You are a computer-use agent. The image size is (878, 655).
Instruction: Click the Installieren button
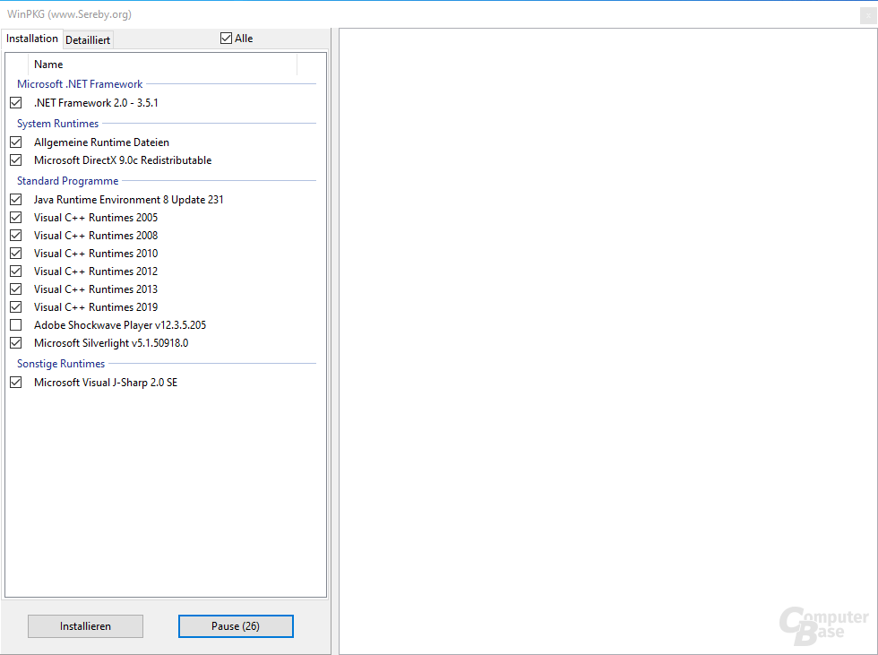85,625
